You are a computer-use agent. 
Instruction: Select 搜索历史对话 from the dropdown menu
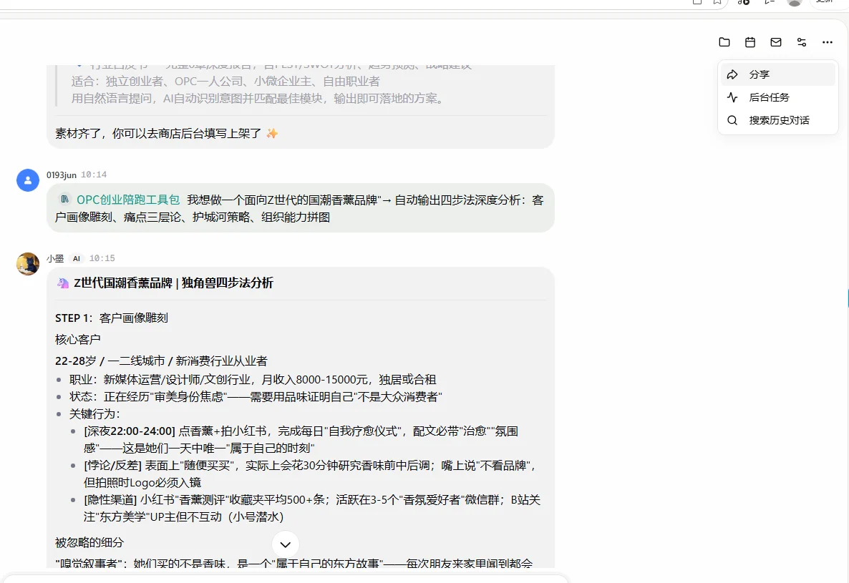point(777,120)
